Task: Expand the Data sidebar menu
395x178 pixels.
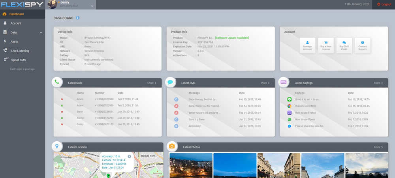Action: point(23,32)
